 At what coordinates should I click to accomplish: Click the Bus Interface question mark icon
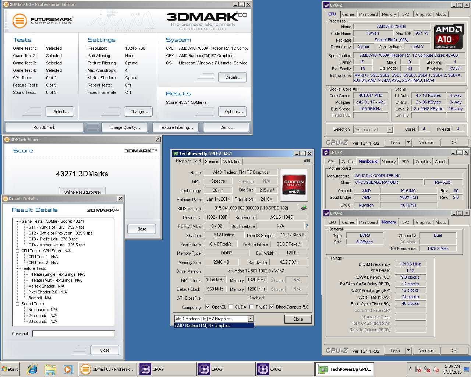[307, 226]
